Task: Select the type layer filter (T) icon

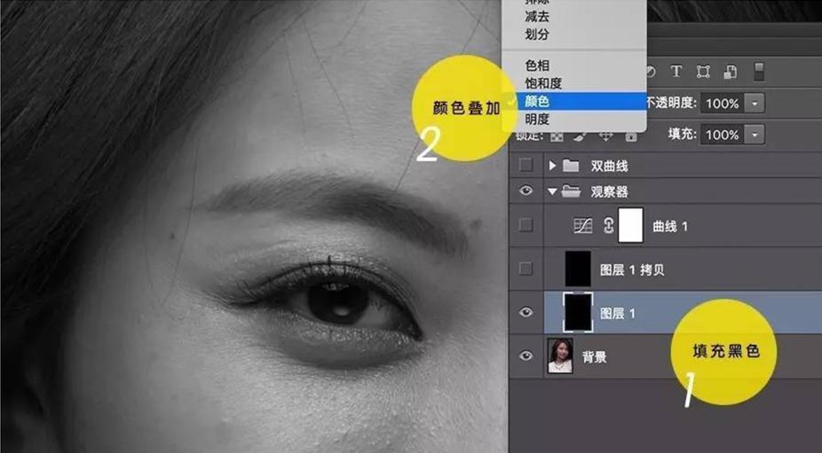Action: click(676, 71)
